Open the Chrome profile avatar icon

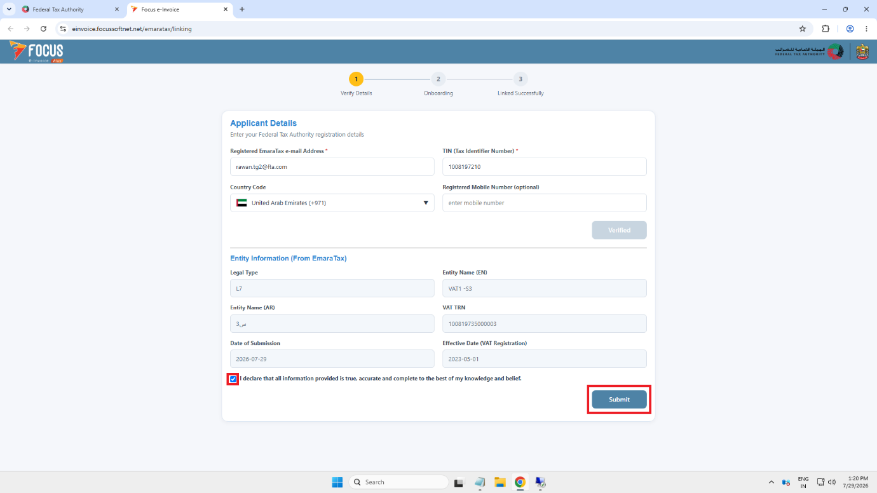[850, 29]
